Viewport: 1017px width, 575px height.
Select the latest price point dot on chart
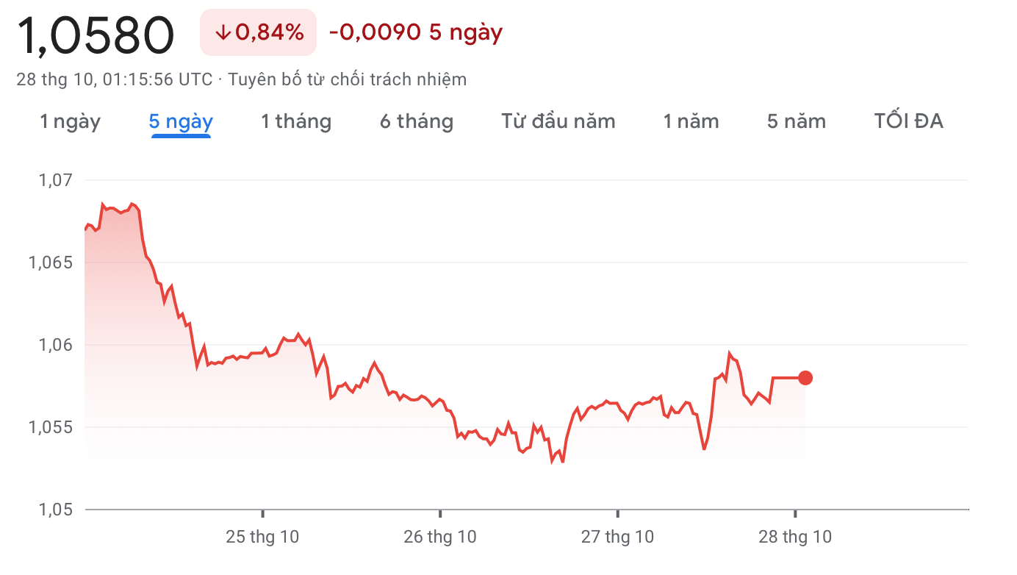coord(805,376)
